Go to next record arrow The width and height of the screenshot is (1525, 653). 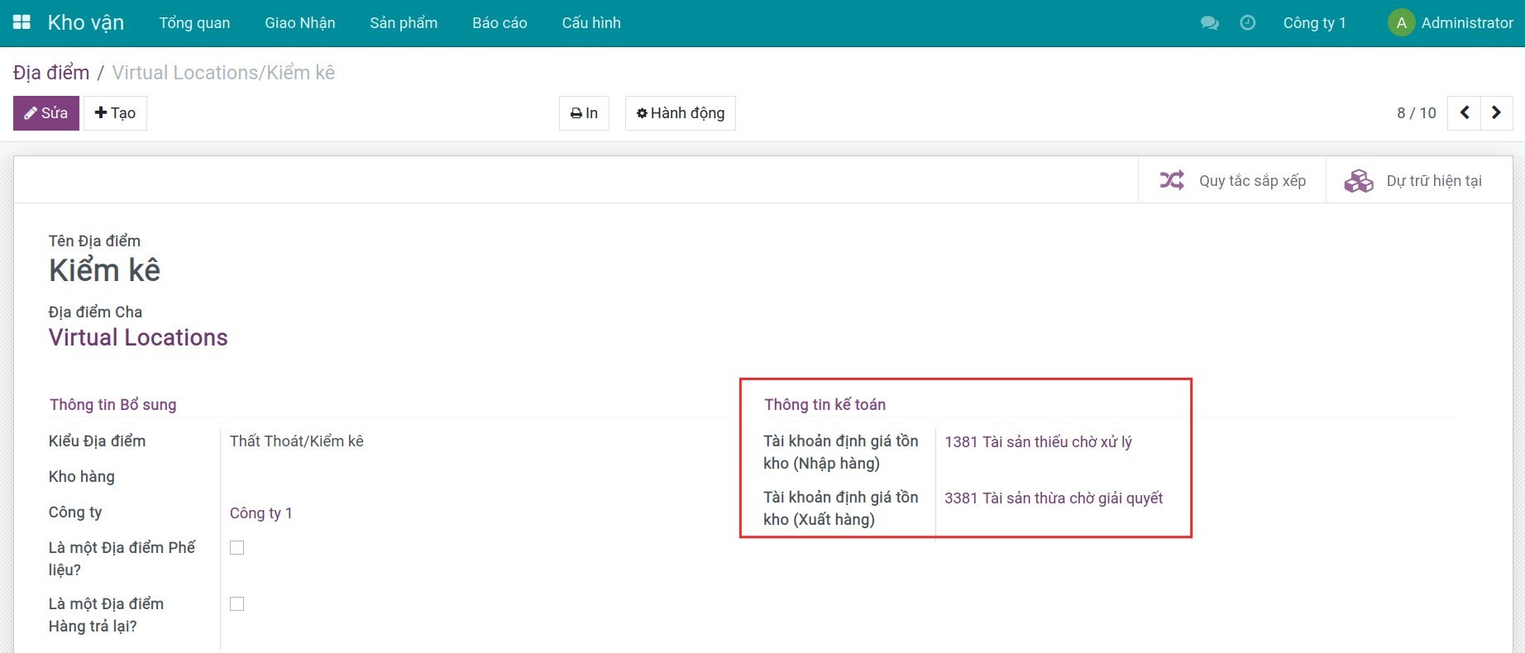1496,113
